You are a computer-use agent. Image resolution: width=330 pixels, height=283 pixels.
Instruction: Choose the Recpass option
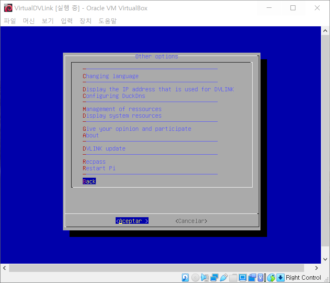pyautogui.click(x=94, y=162)
